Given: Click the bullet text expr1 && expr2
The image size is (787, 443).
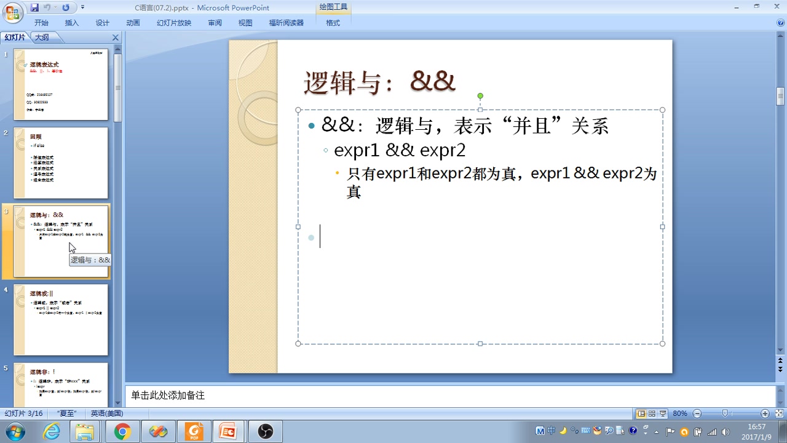Looking at the screenshot, I should coord(400,151).
